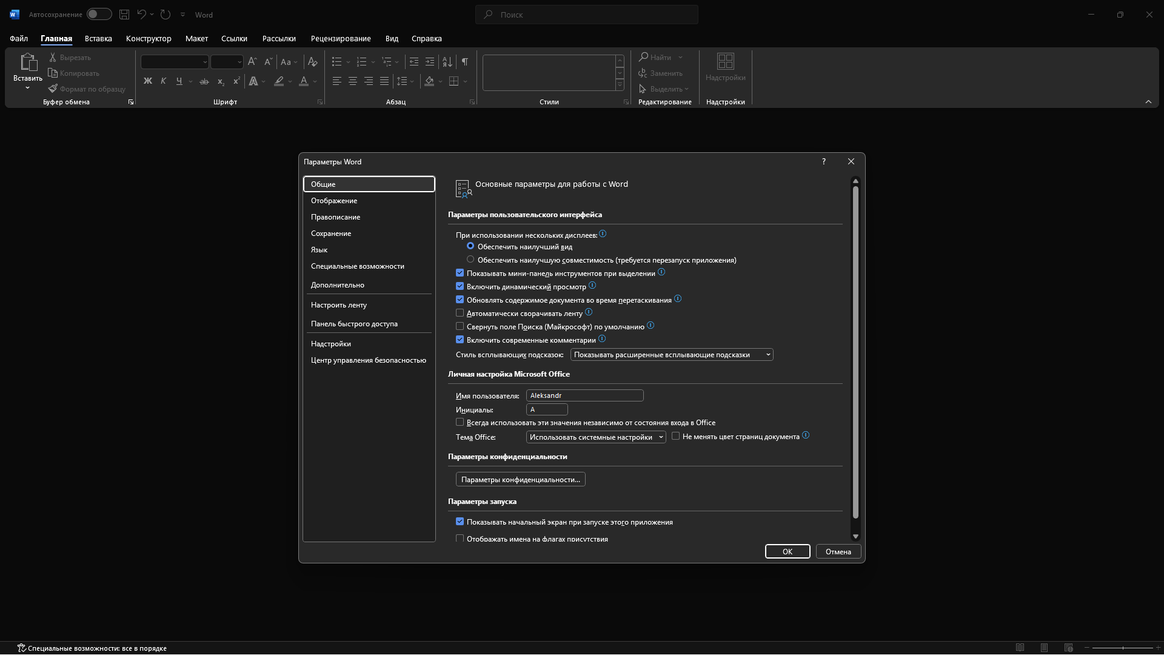Click info icon next to document page color option
Screen dimensions: 1164x655
(x=806, y=435)
